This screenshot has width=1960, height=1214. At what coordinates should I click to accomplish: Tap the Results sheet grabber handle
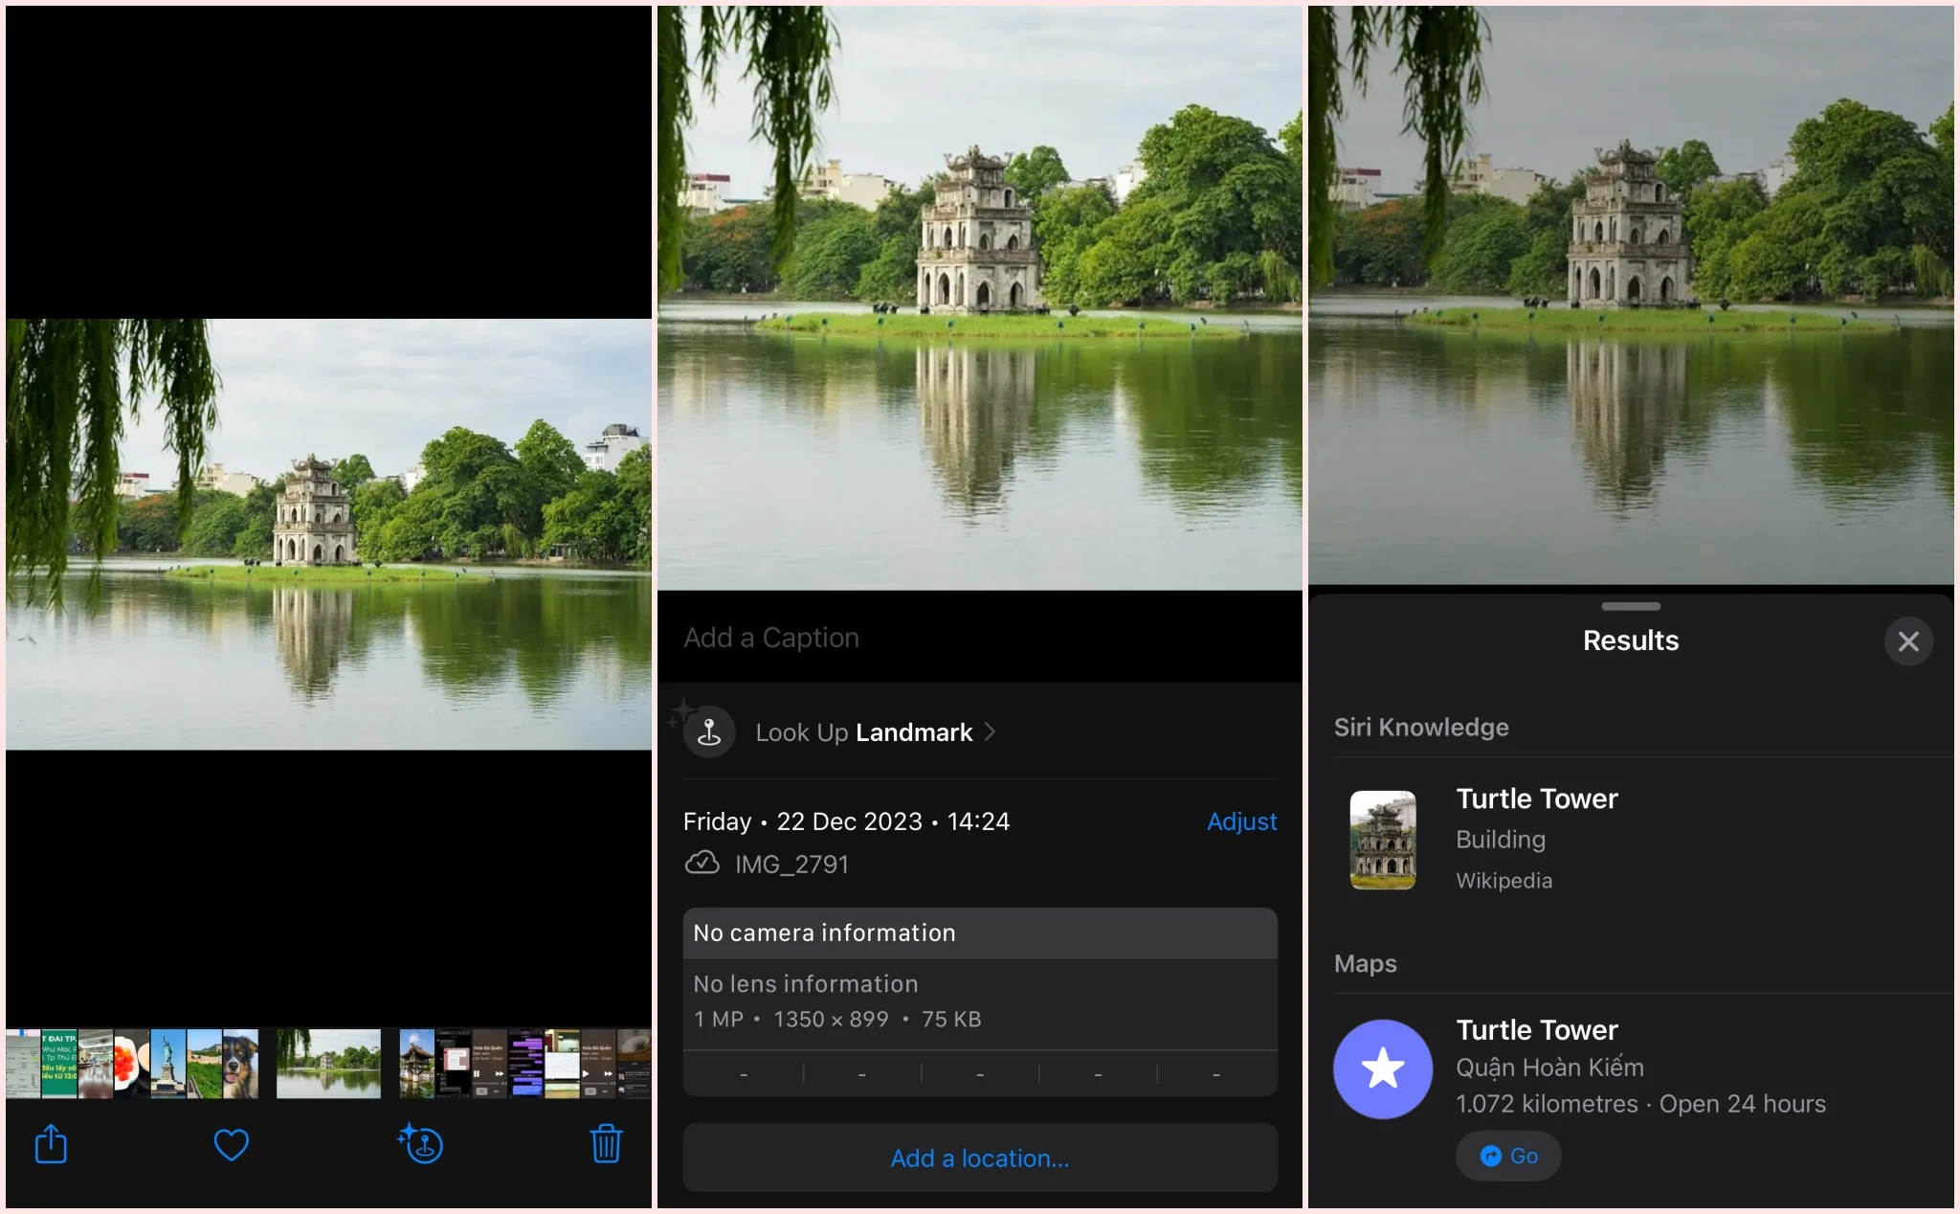1631,606
